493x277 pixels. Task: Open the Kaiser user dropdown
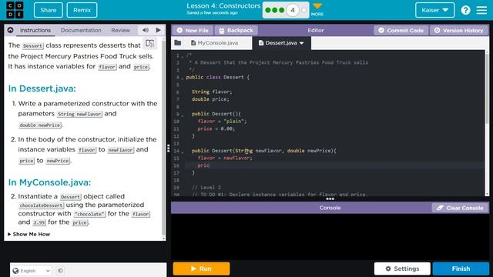(x=434, y=10)
